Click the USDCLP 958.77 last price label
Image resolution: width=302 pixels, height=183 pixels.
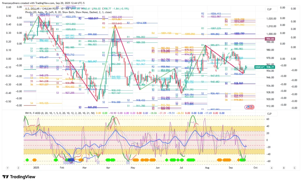click(x=265, y=67)
